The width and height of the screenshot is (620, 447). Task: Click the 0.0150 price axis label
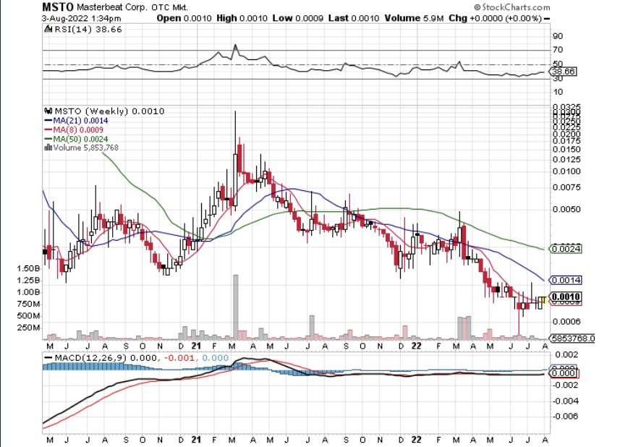[x=566, y=149]
